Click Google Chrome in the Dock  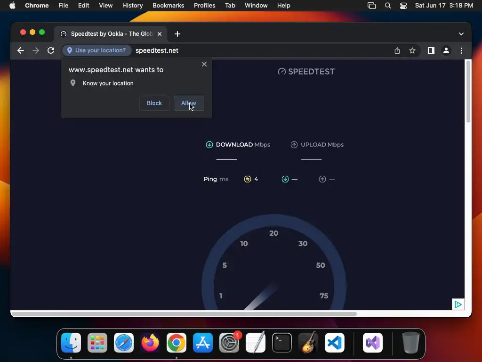click(x=177, y=343)
